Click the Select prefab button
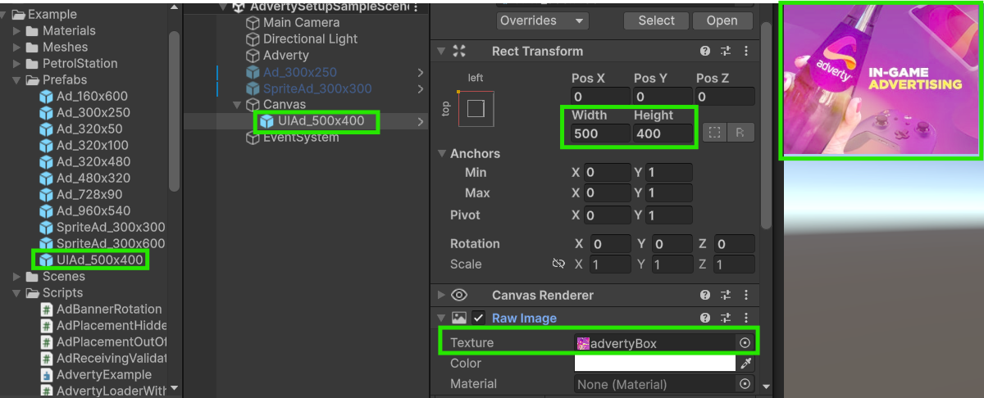The width and height of the screenshot is (984, 398). click(x=656, y=20)
